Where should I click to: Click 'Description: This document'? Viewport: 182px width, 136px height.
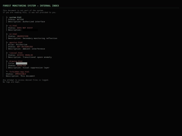pos(20,76)
